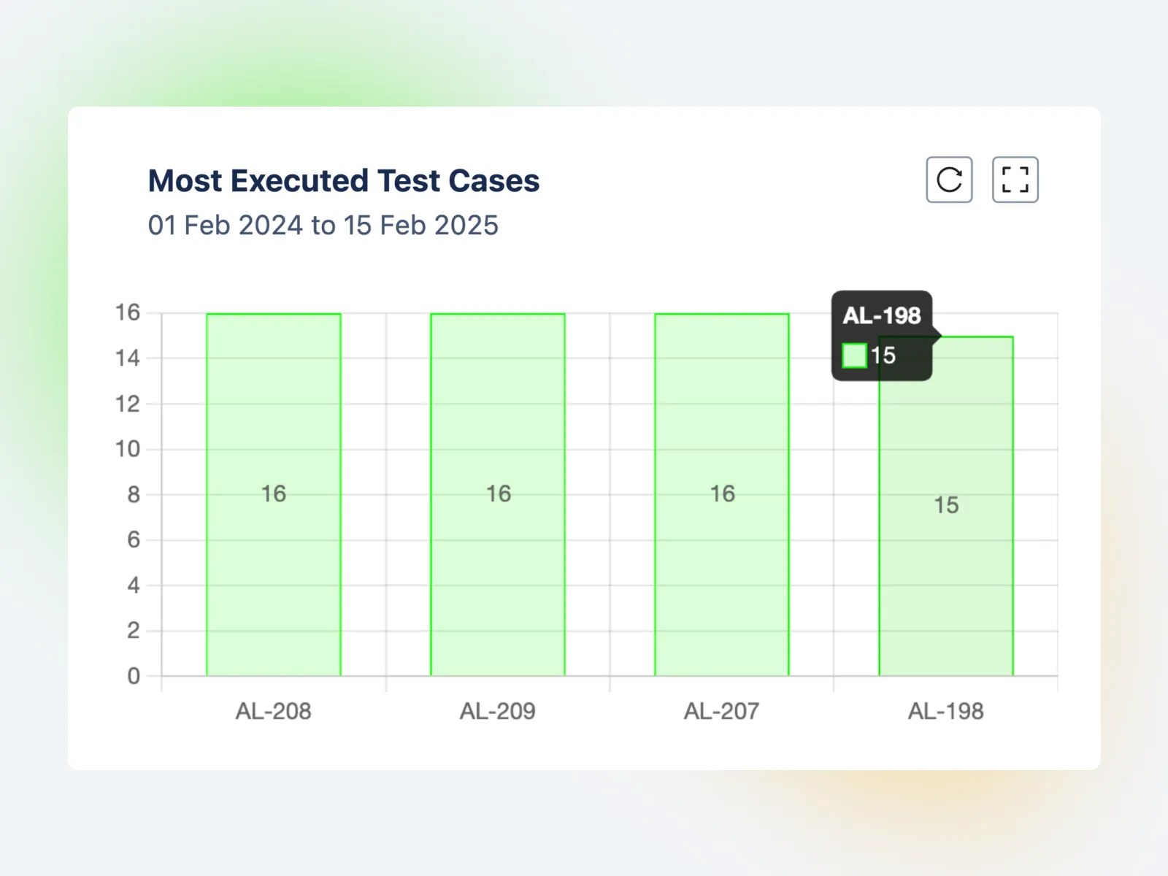Select the circular arrow icon above the chart

point(948,180)
